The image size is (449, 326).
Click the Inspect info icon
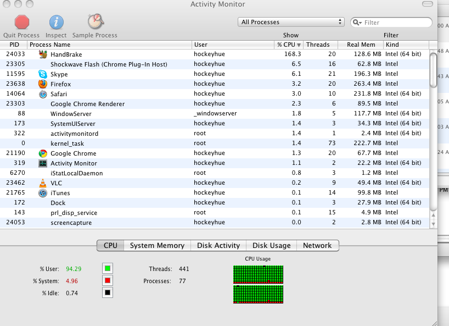pos(56,22)
